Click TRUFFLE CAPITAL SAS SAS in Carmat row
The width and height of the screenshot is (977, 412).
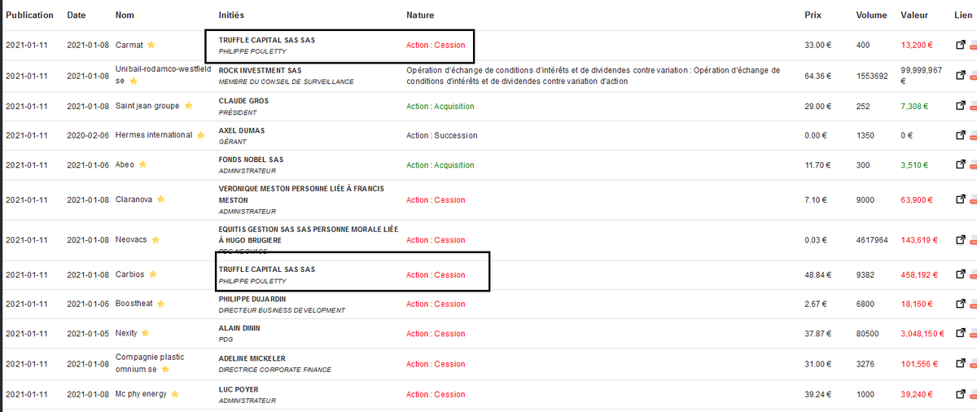(x=267, y=39)
